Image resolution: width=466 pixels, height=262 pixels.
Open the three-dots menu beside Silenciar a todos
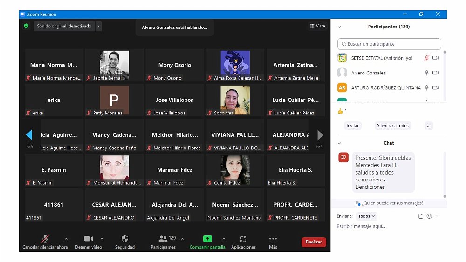point(429,126)
